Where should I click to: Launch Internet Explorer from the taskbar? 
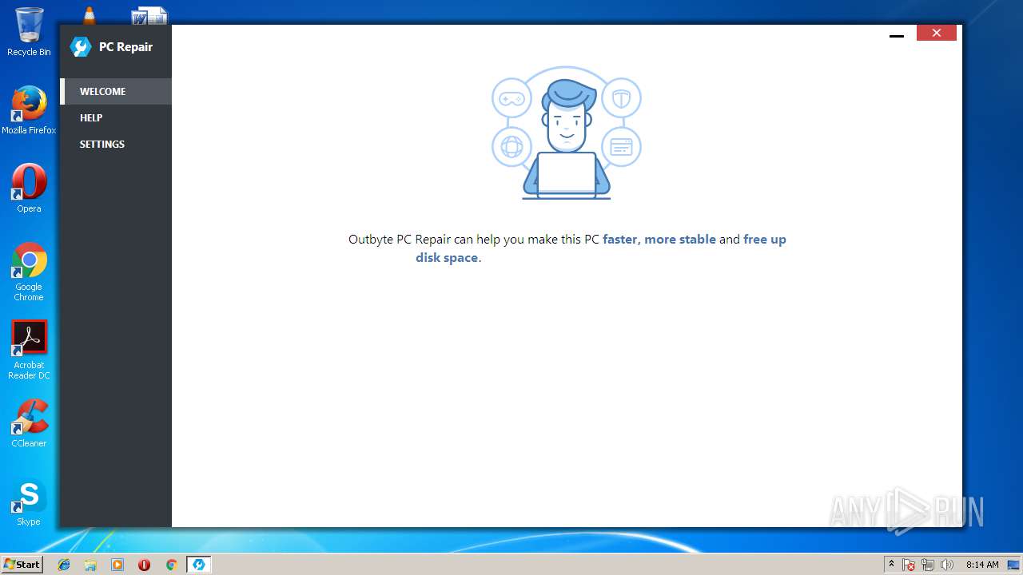point(64,565)
